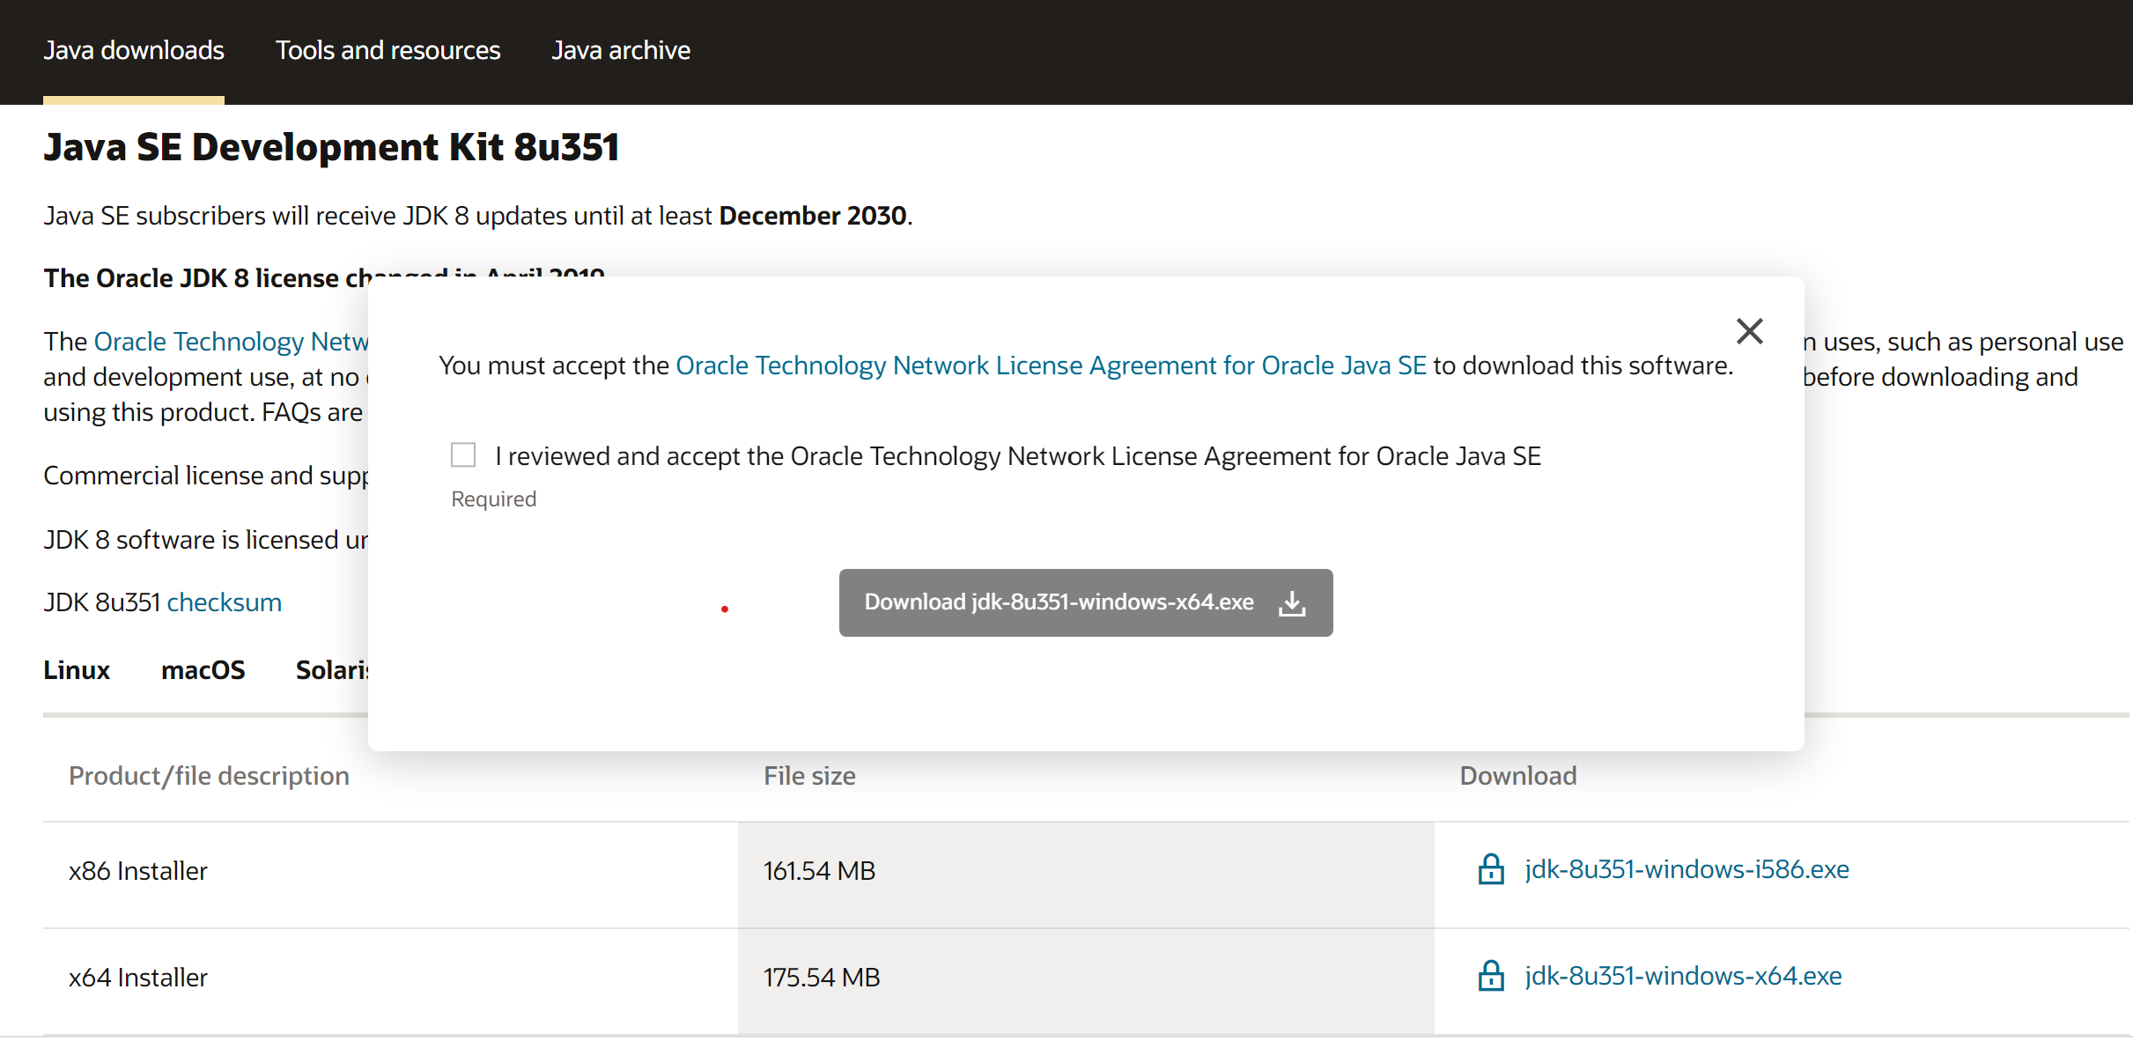Select the Linux platform tab
The height and width of the screenshot is (1041, 2133).
click(x=77, y=670)
